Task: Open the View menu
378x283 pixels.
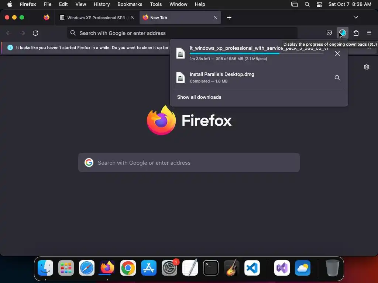Action: (80, 4)
